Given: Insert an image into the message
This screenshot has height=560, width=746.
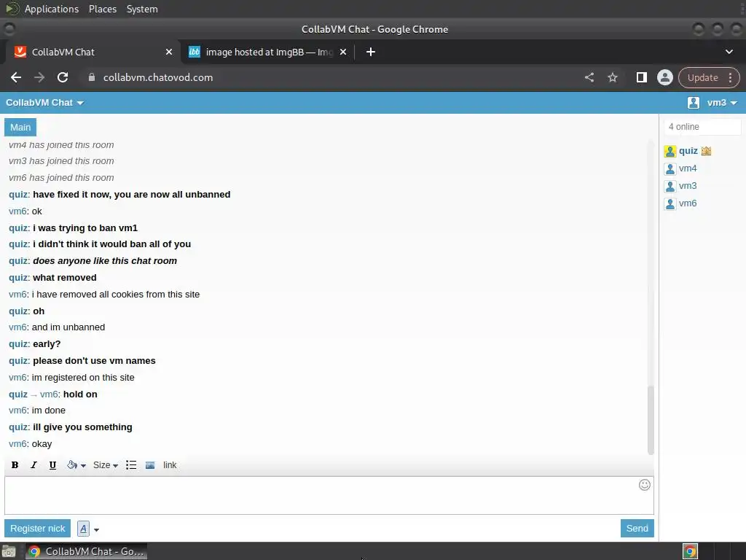Looking at the screenshot, I should click(x=150, y=465).
